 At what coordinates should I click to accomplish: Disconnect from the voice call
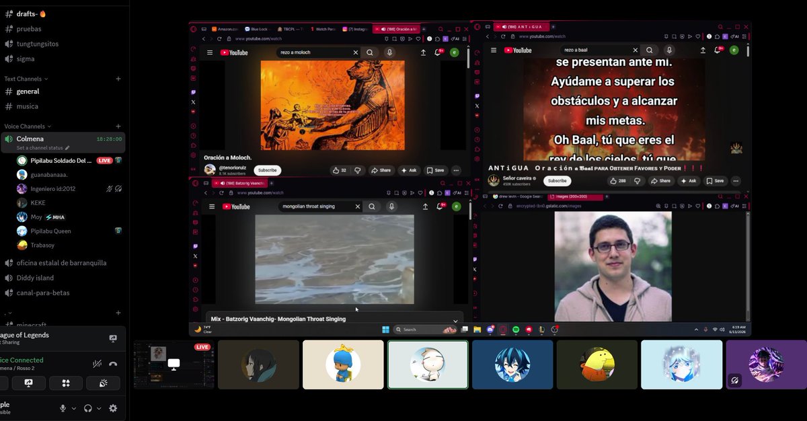coord(113,364)
